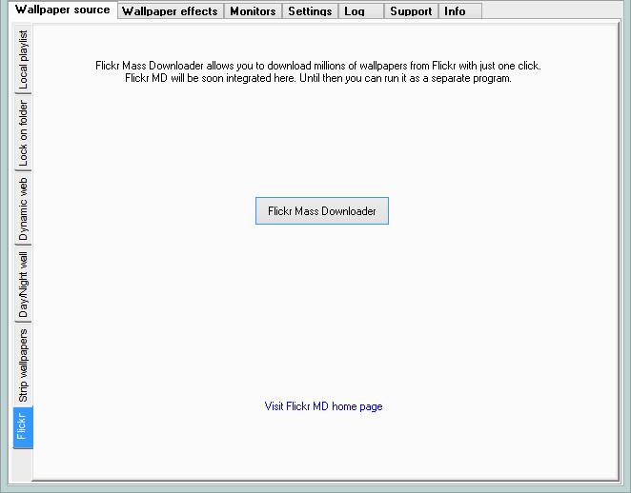
Task: Open the Wallpaper effects tab
Action: tap(171, 11)
